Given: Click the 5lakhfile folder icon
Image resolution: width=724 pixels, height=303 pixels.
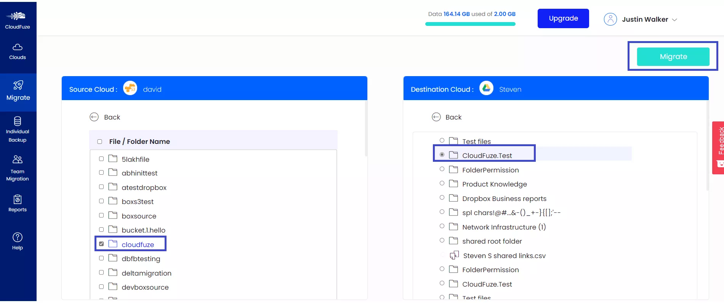Looking at the screenshot, I should coord(113,158).
